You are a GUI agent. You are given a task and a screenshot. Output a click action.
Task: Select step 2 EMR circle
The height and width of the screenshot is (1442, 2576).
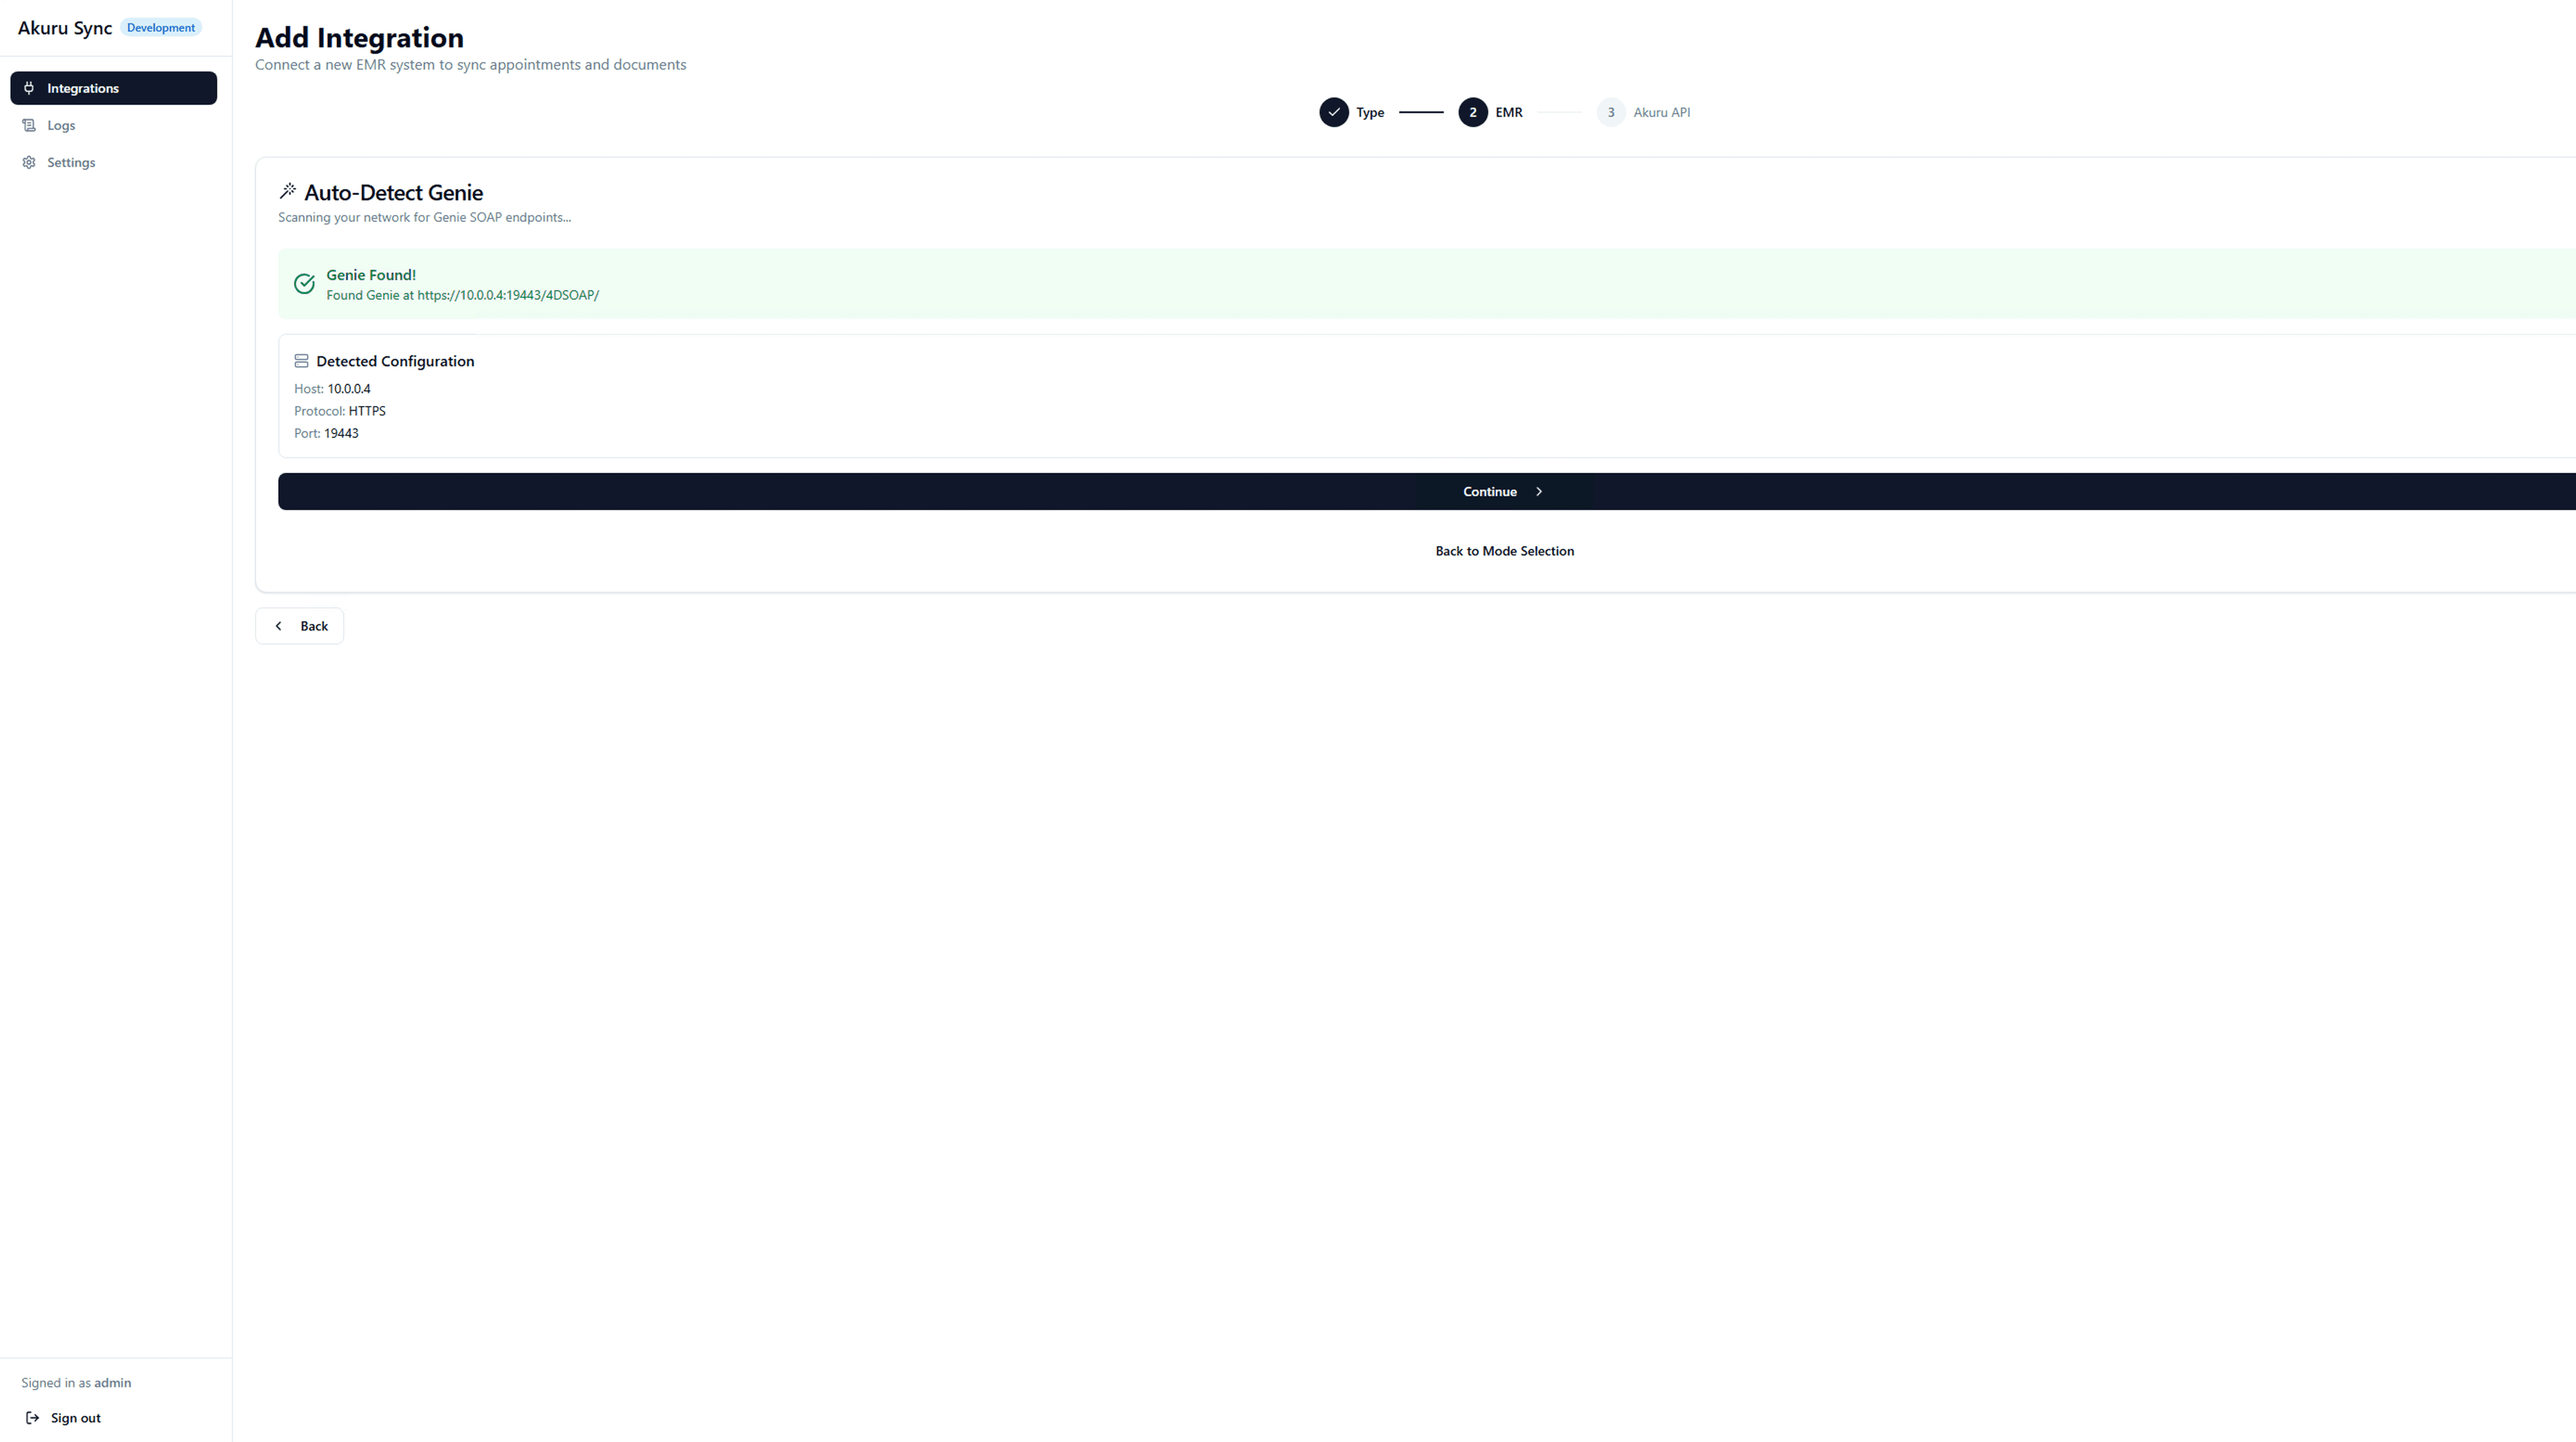coord(1473,112)
